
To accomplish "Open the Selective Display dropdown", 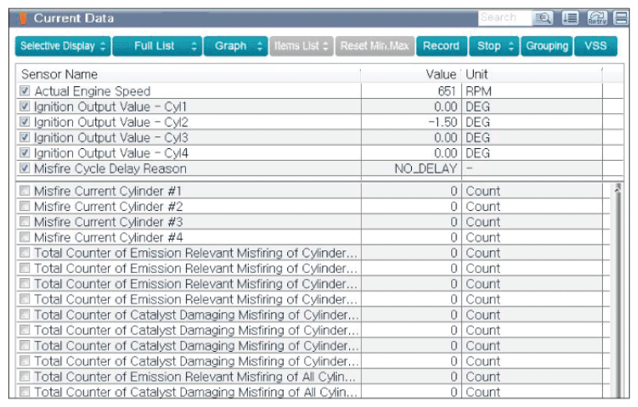I will (x=63, y=46).
